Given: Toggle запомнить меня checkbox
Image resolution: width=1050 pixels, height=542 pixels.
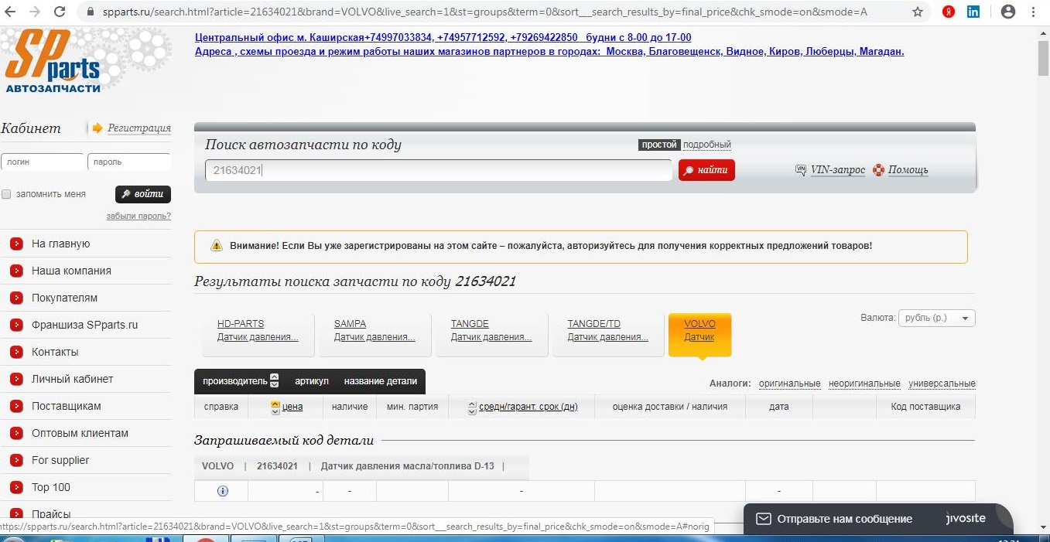Looking at the screenshot, I should coord(6,194).
